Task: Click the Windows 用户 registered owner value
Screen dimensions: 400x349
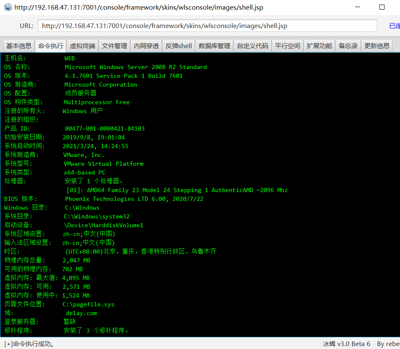Action: click(83, 111)
